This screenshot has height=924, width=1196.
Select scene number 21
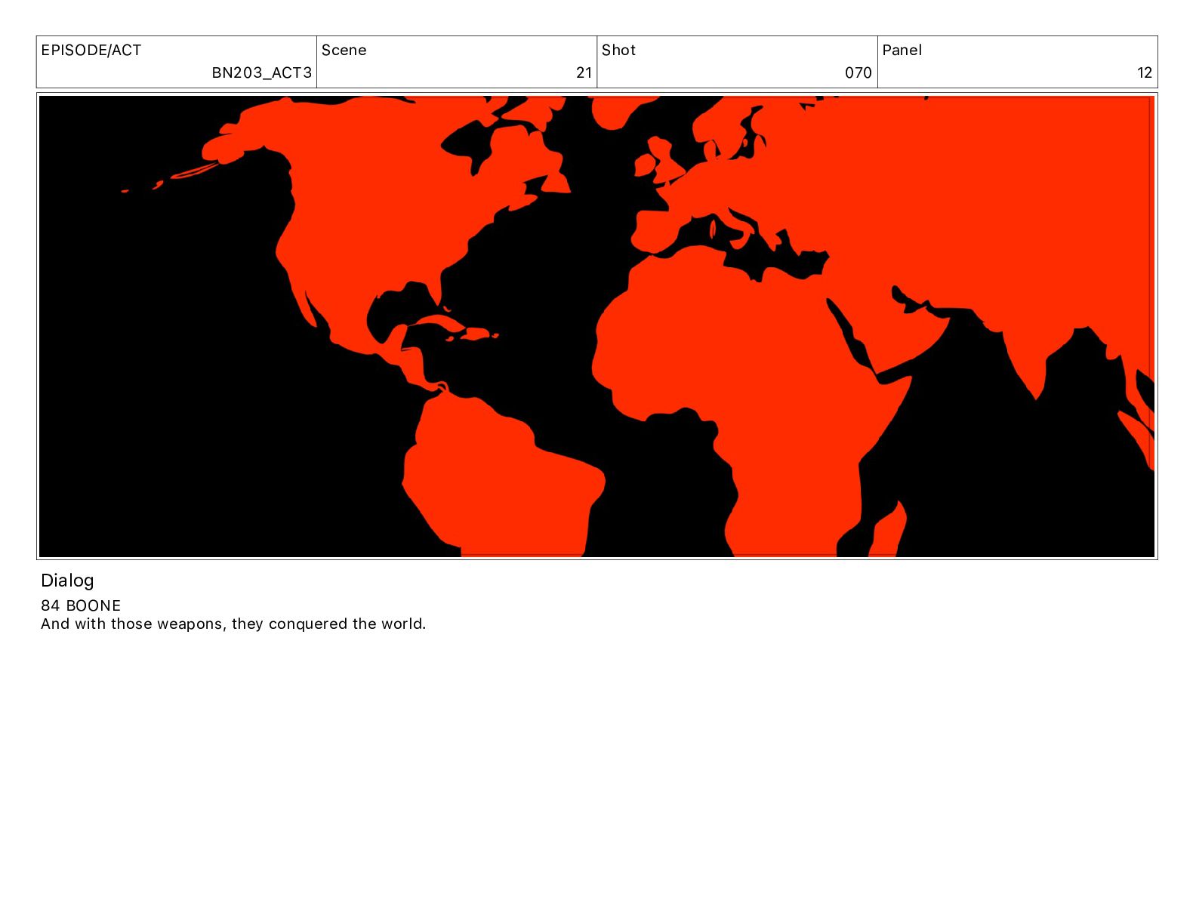point(584,73)
